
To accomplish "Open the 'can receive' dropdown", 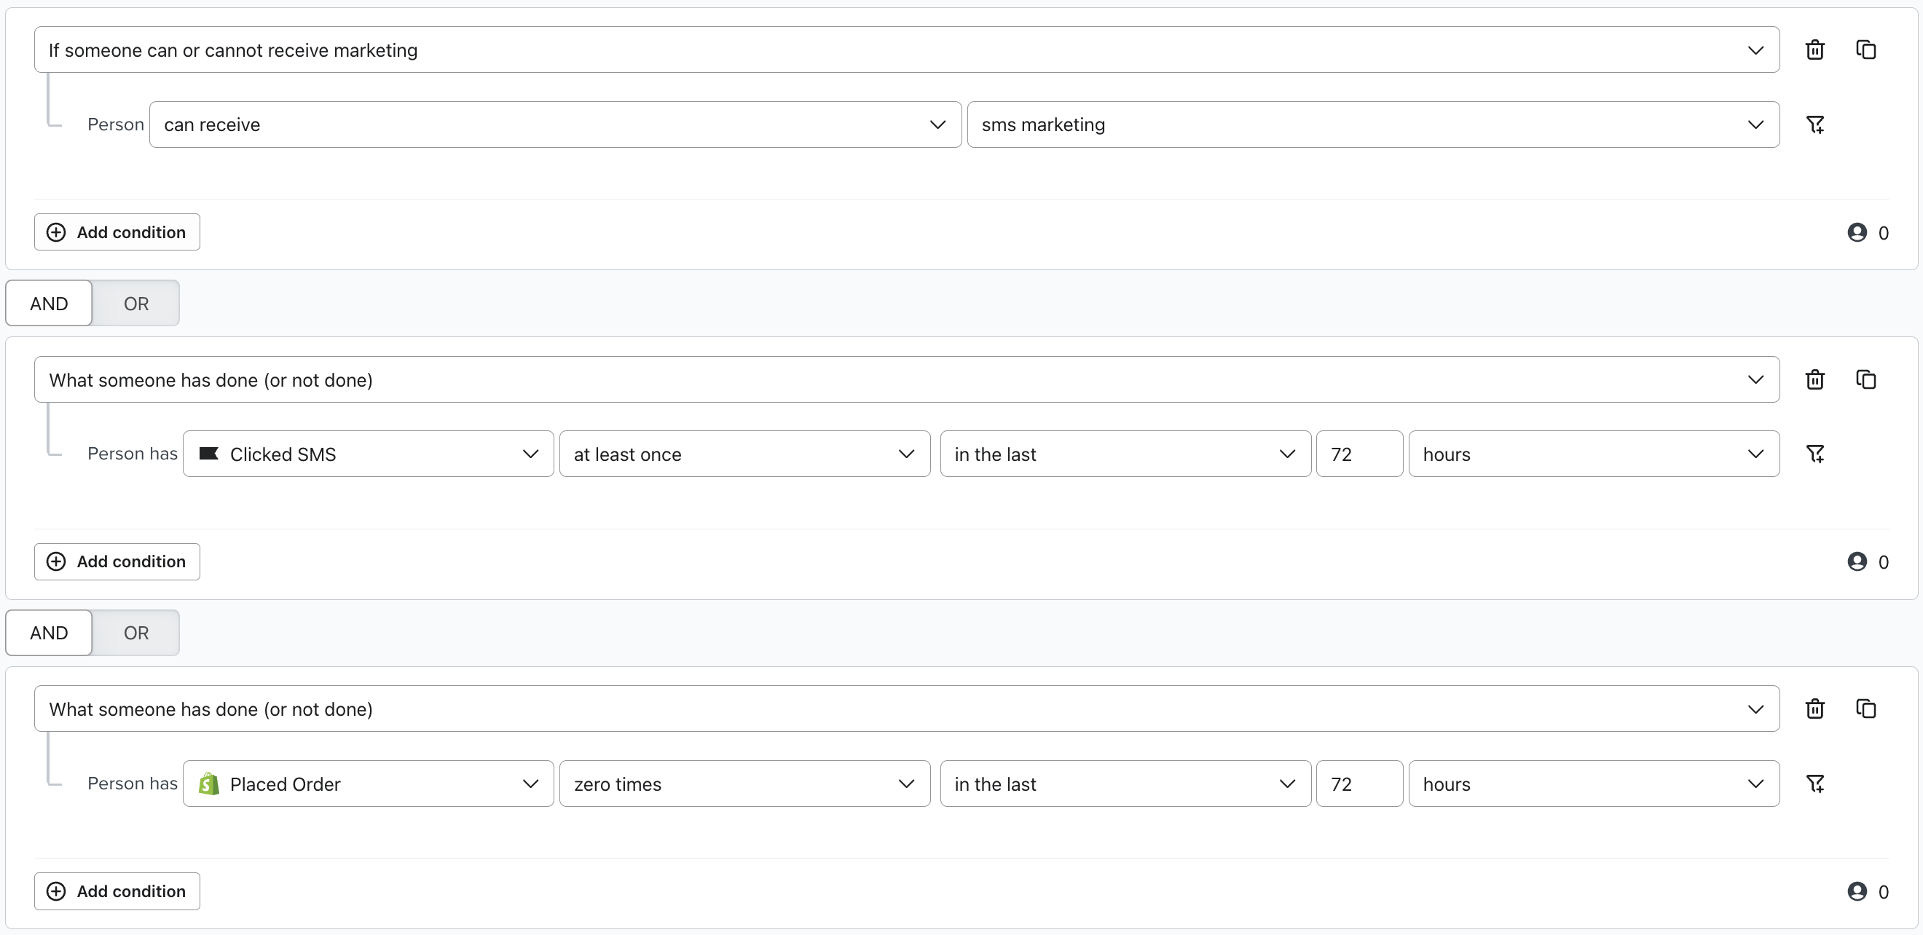I will [x=554, y=125].
